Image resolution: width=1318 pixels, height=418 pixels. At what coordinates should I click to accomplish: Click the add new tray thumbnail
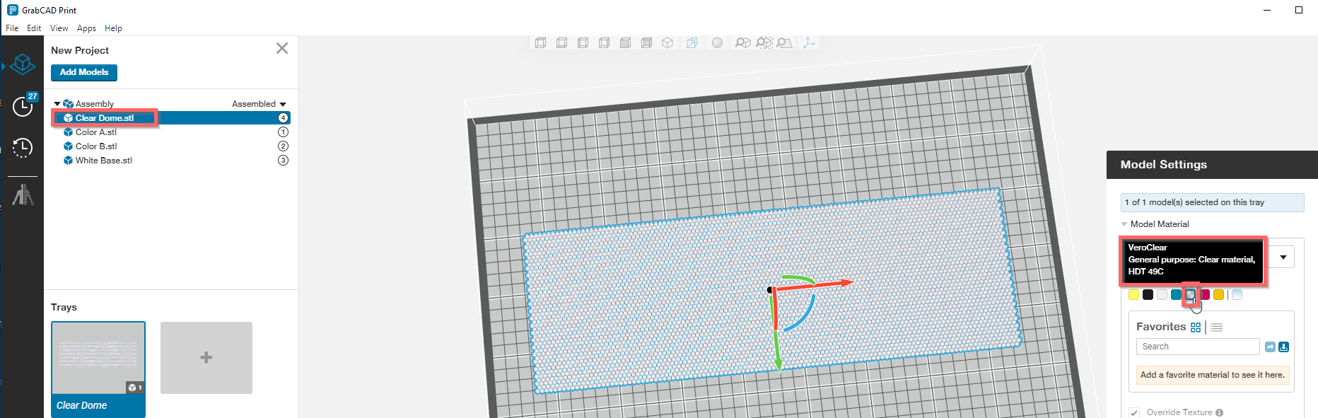206,357
